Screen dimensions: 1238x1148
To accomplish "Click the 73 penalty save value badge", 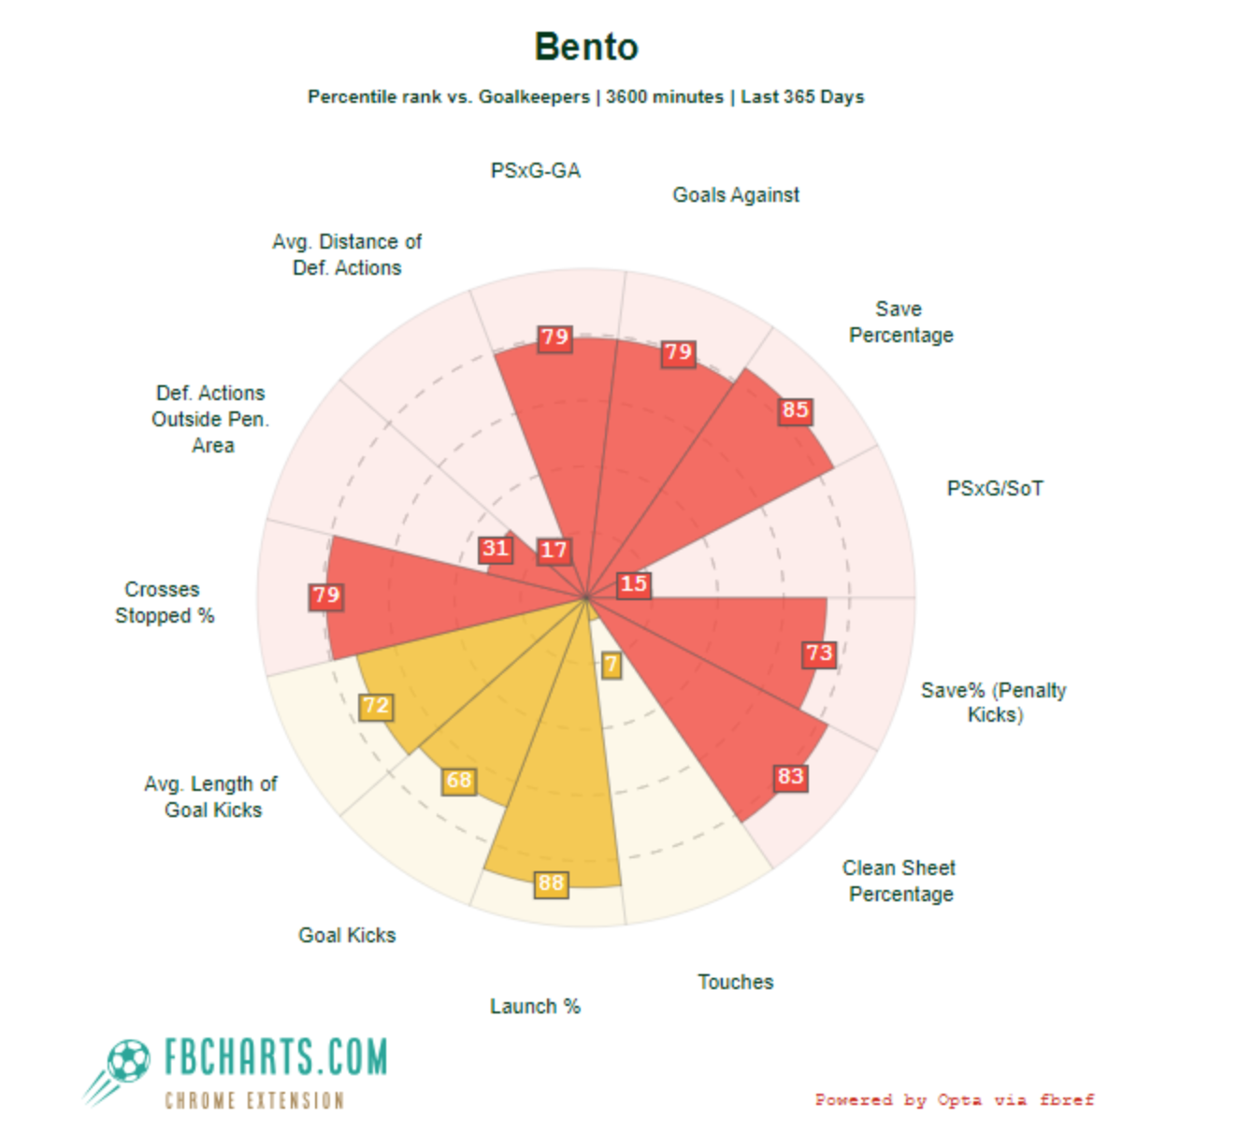I will (819, 653).
